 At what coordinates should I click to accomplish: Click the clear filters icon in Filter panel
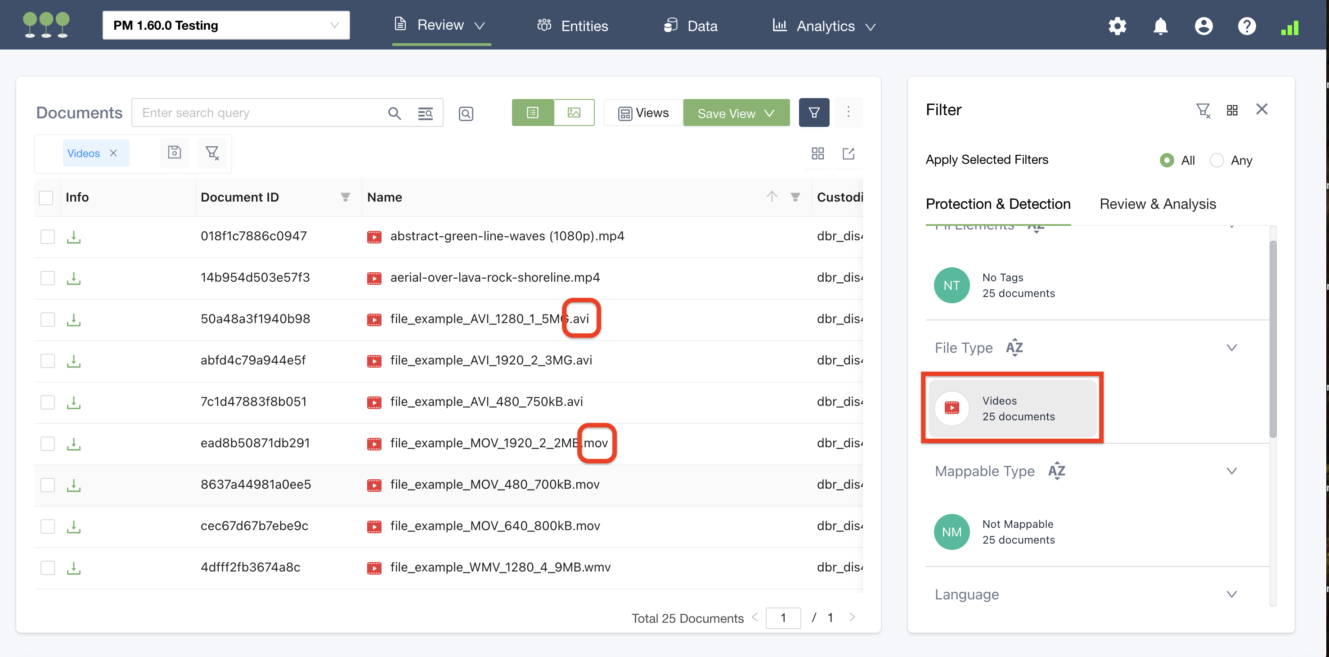[1203, 110]
